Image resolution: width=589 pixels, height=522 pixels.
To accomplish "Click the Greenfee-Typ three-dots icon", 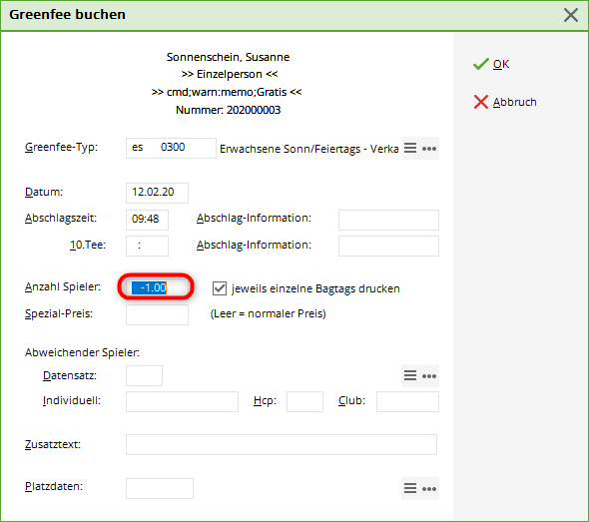I will [429, 149].
